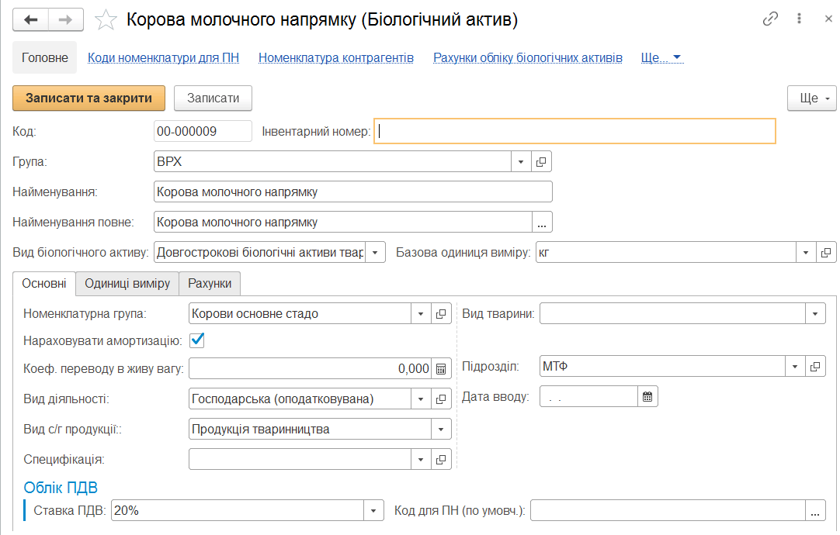This screenshot has width=840, height=535.
Task: Open Коди номенклатури для ПН link
Action: click(x=163, y=58)
